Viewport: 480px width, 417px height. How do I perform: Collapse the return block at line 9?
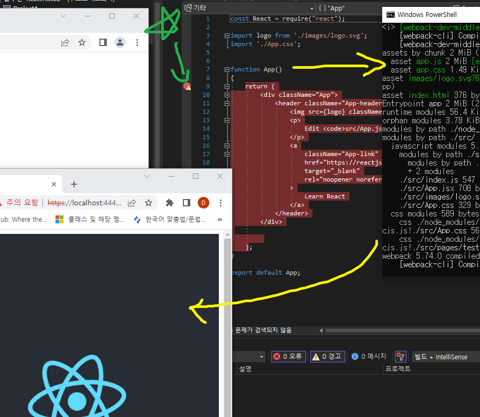point(227,86)
